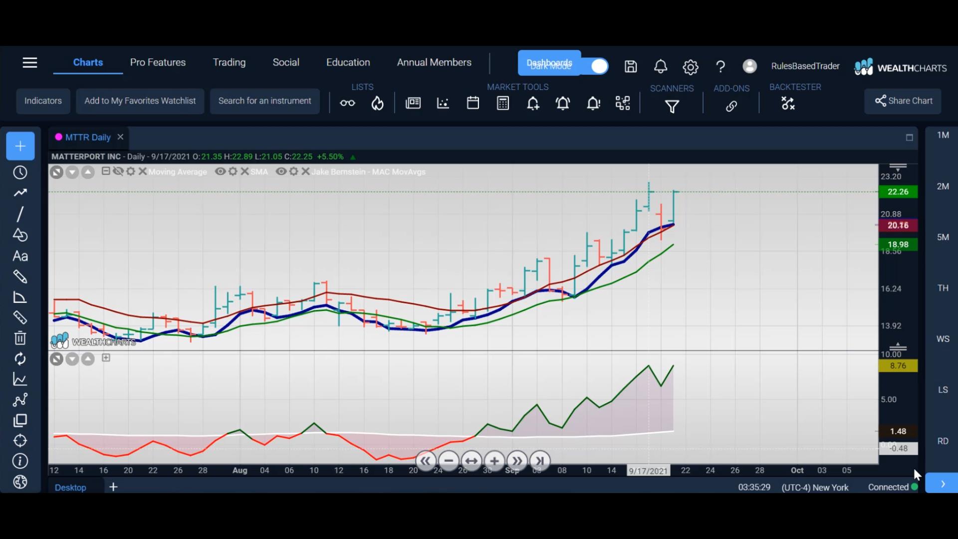Select the clock timeframe tool
Viewport: 958px width, 539px height.
click(20, 173)
